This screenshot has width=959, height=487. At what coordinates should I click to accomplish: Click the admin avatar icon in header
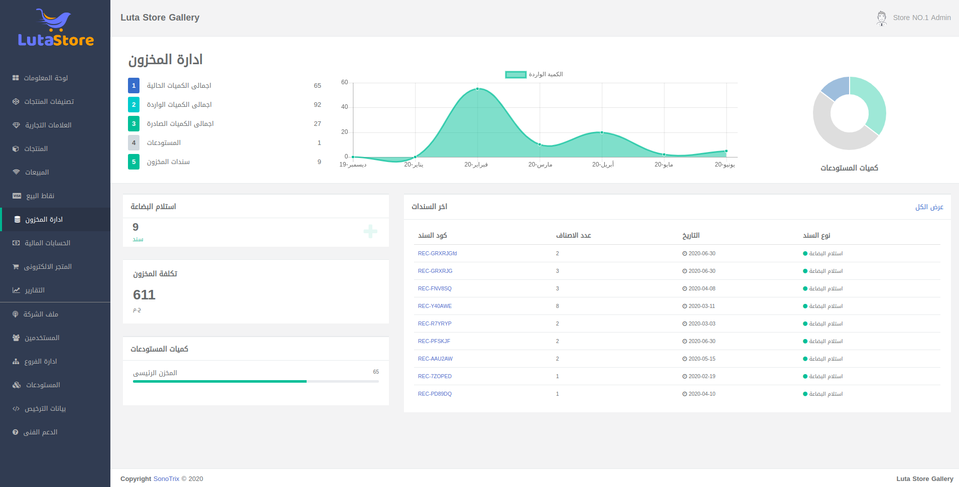coord(882,18)
